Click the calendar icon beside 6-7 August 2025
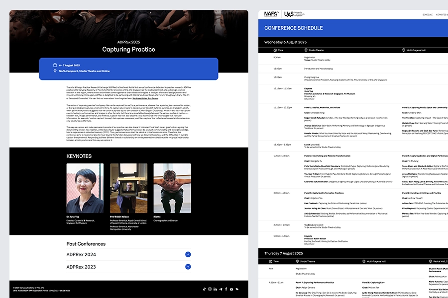Image resolution: width=448 pixels, height=298 pixels. tap(55, 65)
